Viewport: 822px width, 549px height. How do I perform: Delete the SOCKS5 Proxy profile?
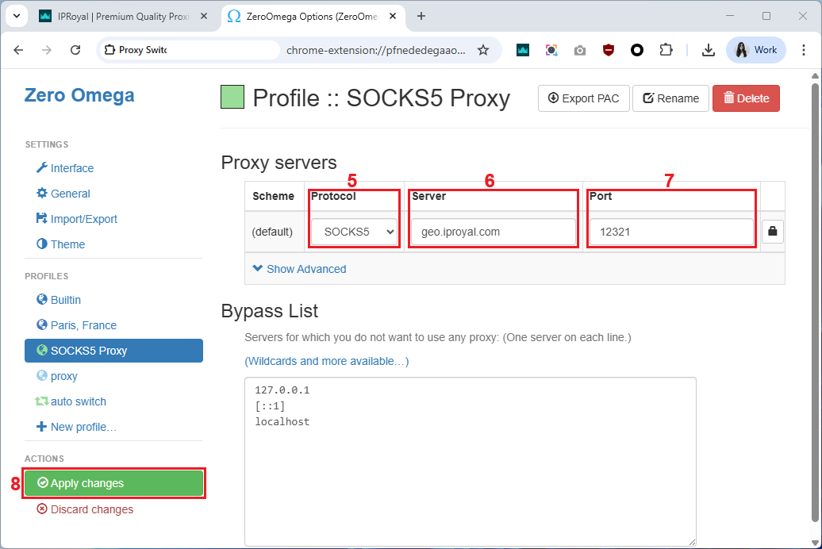tap(746, 98)
